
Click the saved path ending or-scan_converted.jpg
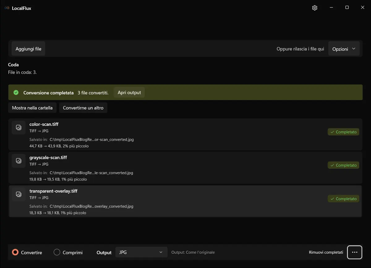(x=92, y=140)
